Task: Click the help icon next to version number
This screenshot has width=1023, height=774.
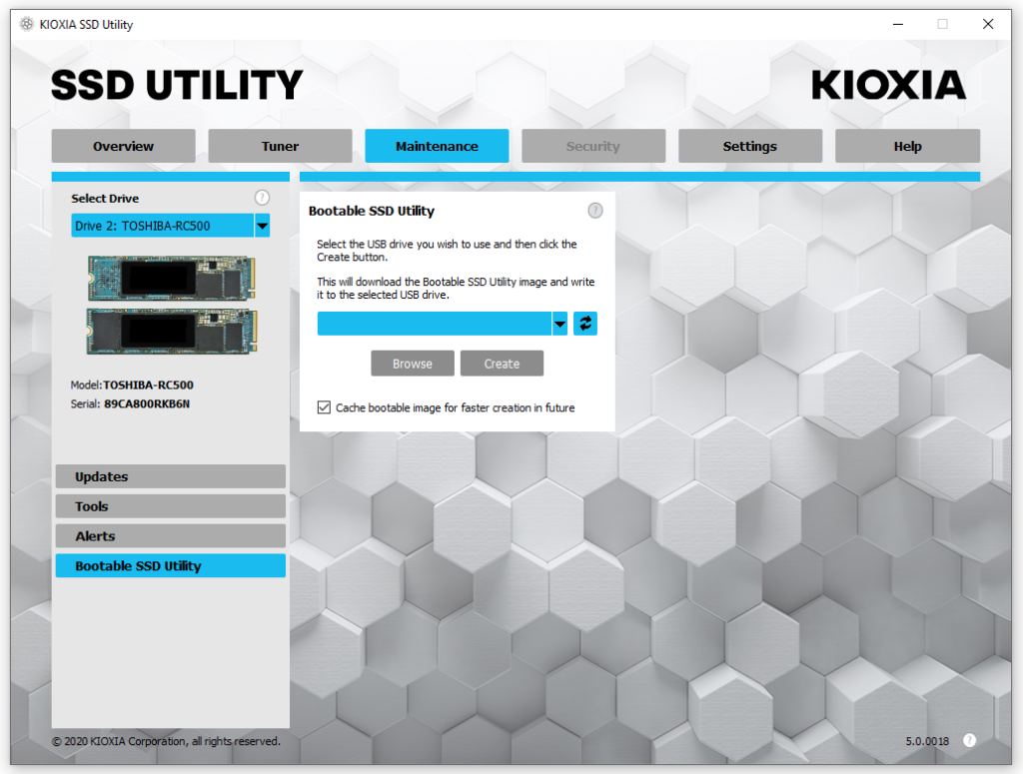Action: click(x=969, y=740)
